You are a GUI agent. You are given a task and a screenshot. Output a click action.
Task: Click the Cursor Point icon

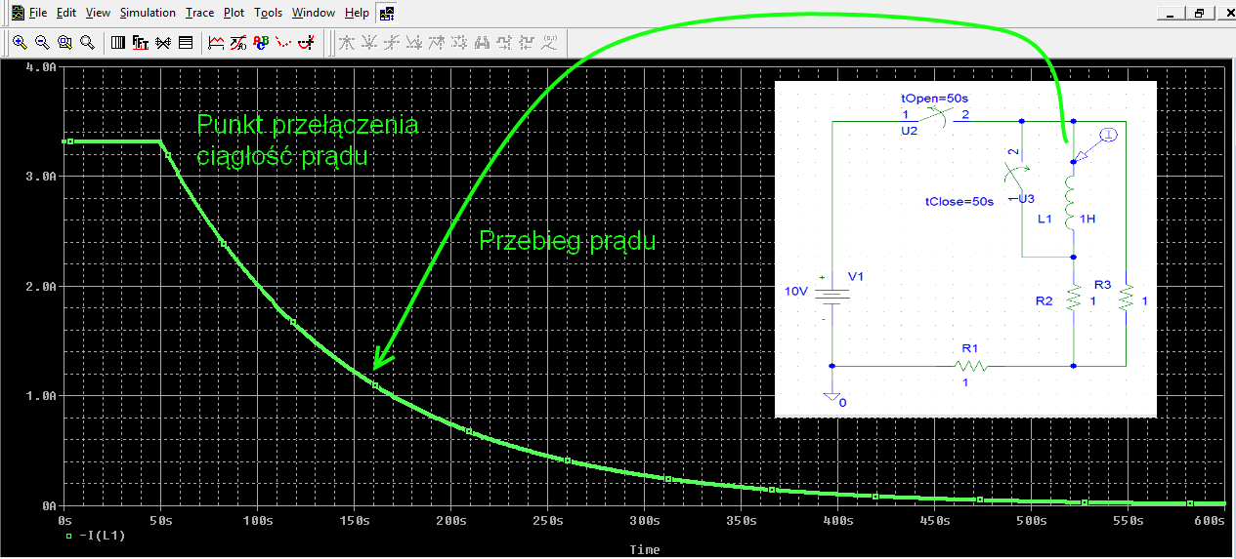click(459, 42)
